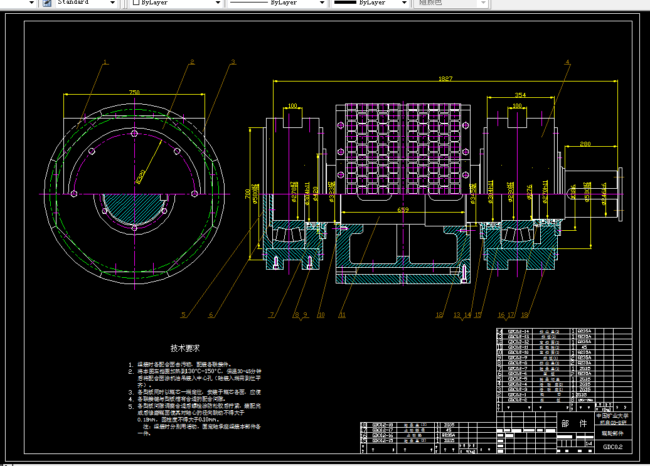650x466 pixels.
Task: Select the 280 shaft dimension text
Action: click(x=585, y=144)
